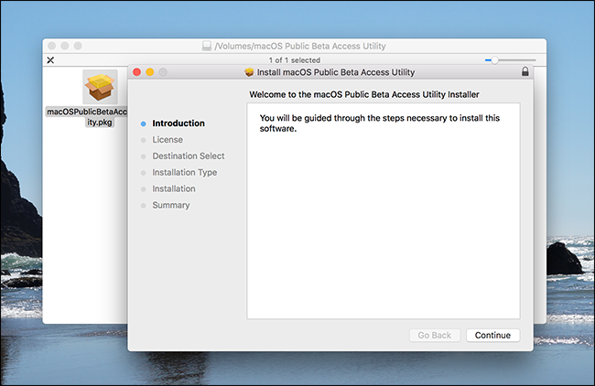This screenshot has width=595, height=386.
Task: Click the Continue button
Action: click(x=492, y=335)
